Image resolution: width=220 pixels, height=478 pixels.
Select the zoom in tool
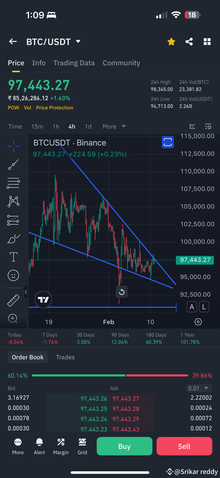click(x=13, y=318)
